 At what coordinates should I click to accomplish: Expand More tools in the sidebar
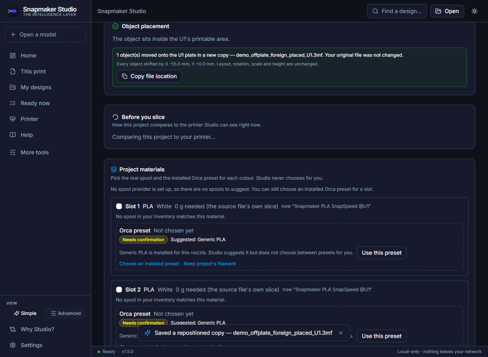coord(45,152)
